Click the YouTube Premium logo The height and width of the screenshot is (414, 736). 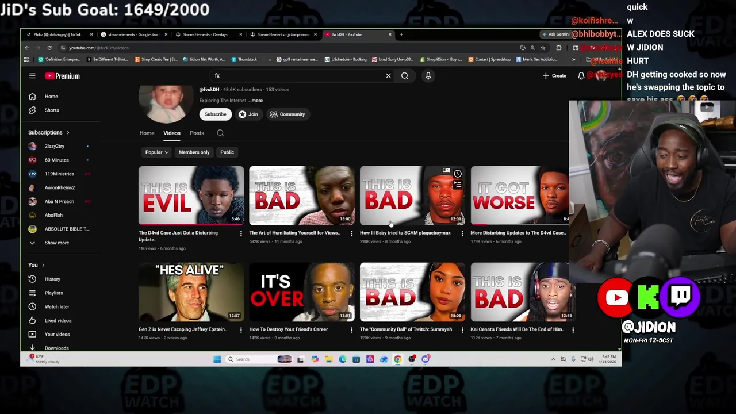click(62, 76)
